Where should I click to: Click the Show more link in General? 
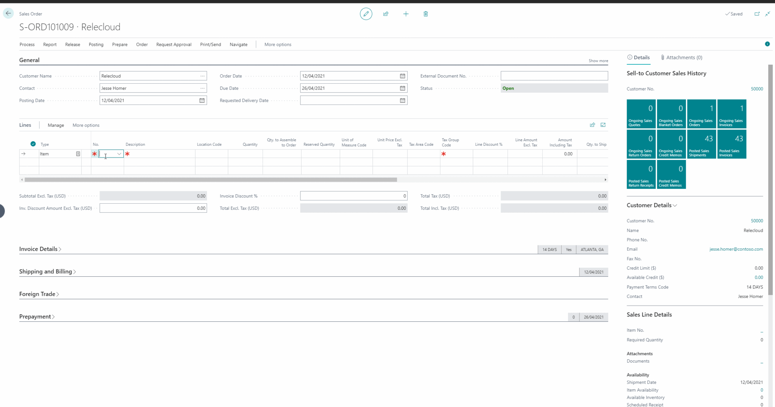pyautogui.click(x=598, y=61)
